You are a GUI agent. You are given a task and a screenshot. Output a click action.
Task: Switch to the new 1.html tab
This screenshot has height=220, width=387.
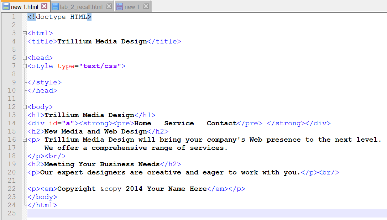coord(25,7)
